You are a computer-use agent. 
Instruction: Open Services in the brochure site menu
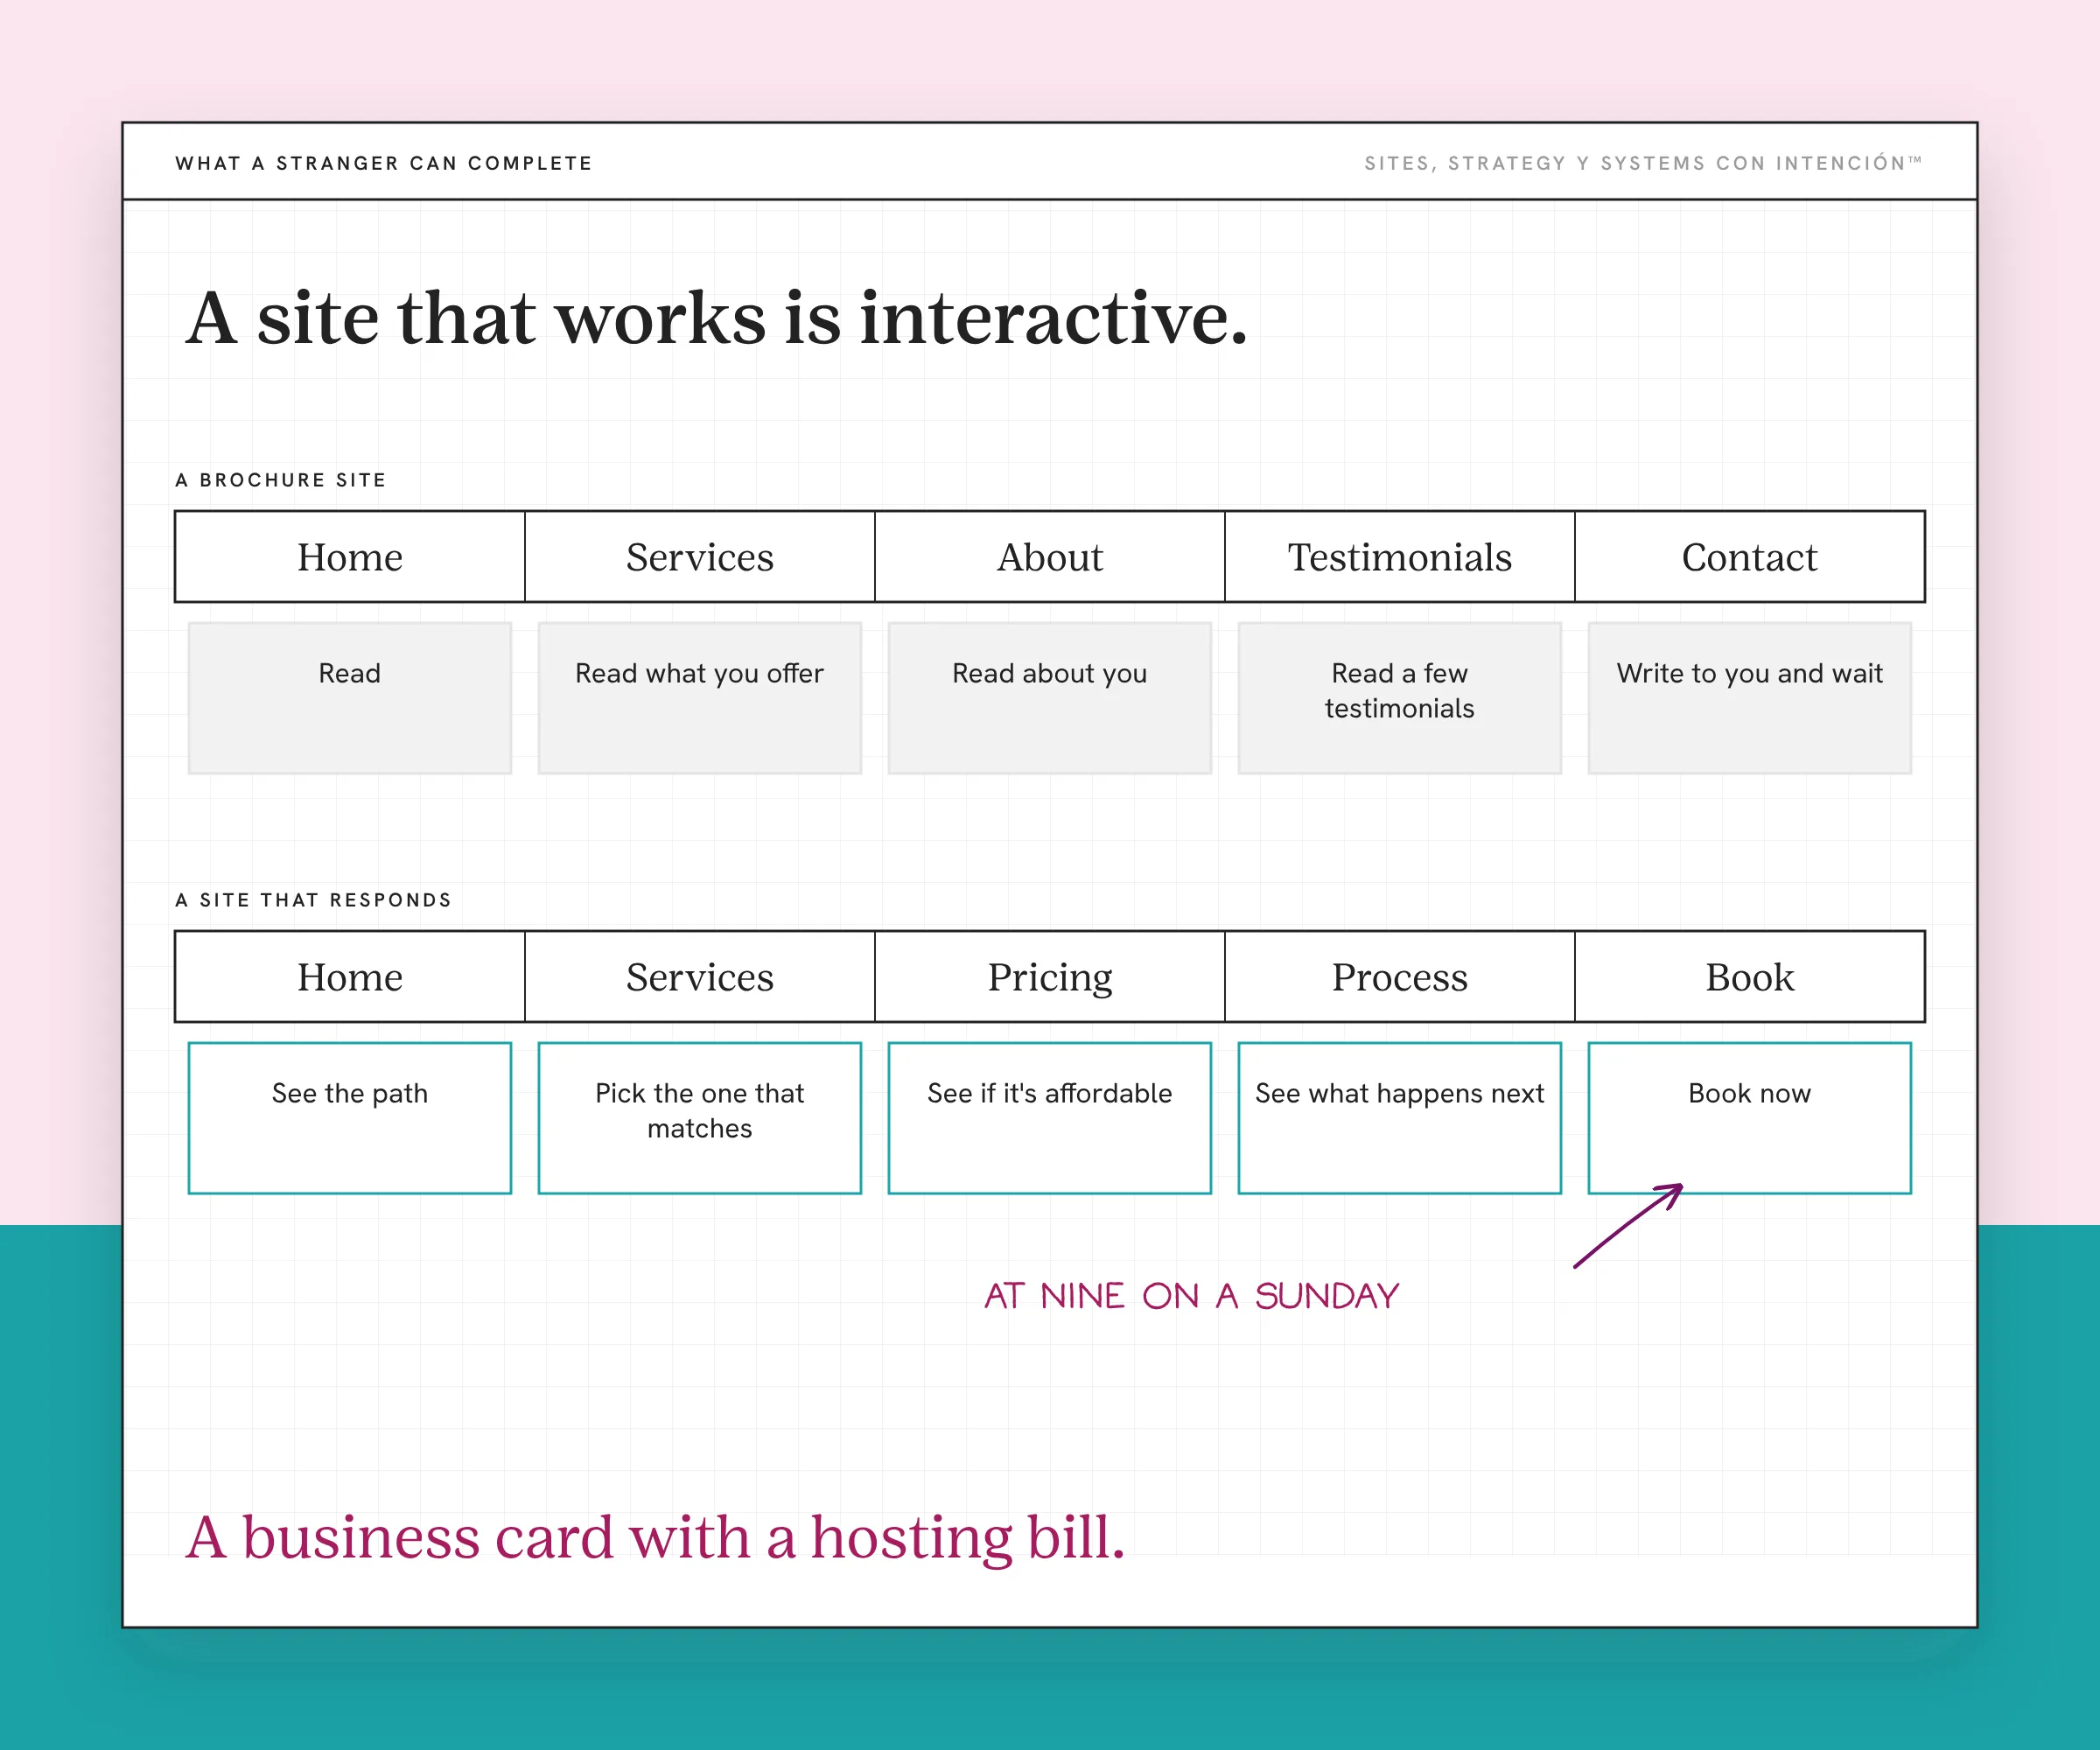tap(700, 557)
